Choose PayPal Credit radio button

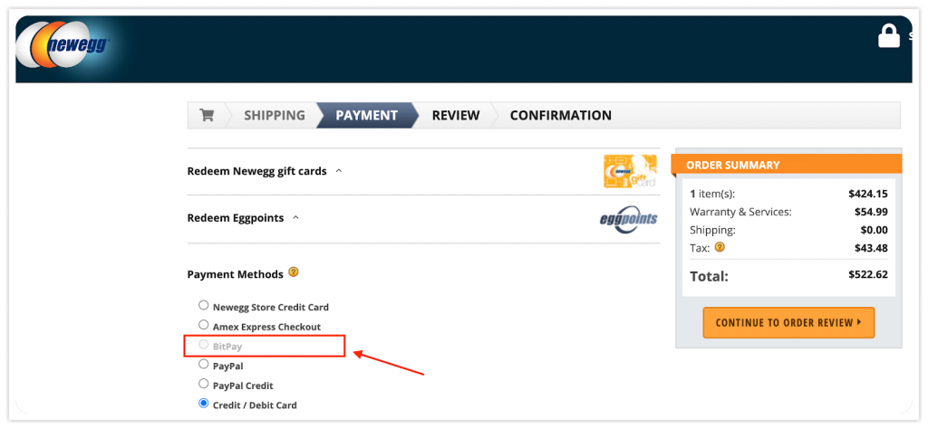click(x=204, y=384)
